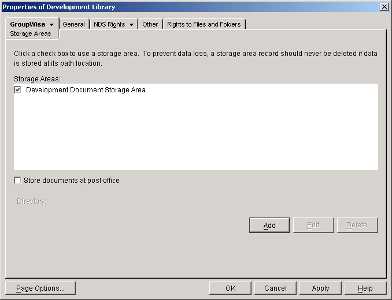Select the GroupWise tab label
Viewport: 392px width, 300px height.
[28, 24]
